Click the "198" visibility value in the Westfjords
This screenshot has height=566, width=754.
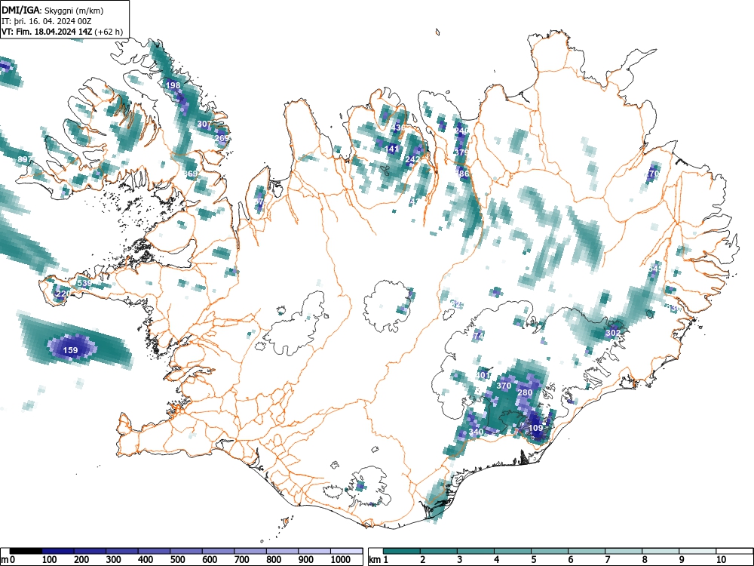(173, 85)
